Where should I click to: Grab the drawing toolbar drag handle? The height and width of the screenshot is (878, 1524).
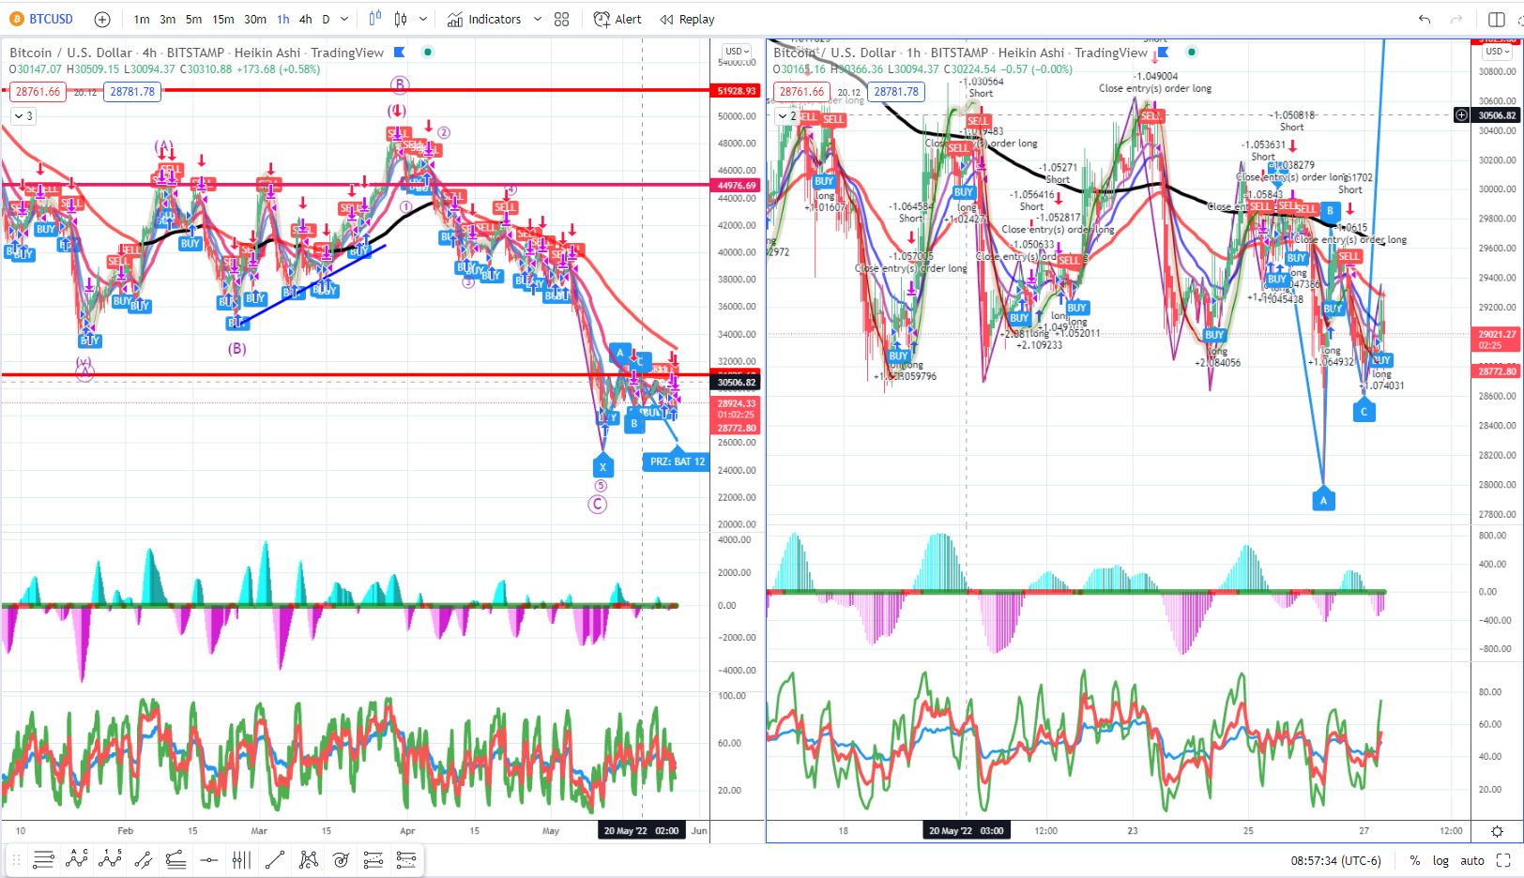(x=15, y=859)
